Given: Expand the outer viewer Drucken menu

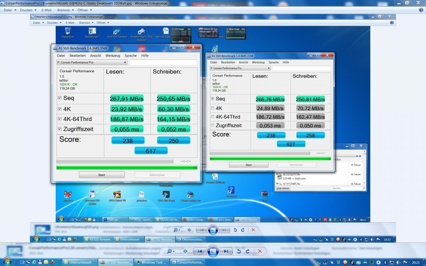Looking at the screenshot, I should click(28, 10).
